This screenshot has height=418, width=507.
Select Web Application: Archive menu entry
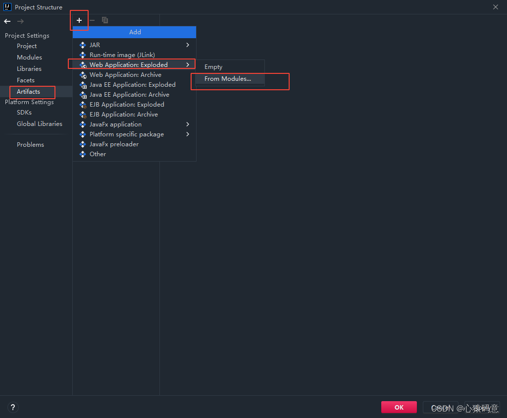(134, 75)
